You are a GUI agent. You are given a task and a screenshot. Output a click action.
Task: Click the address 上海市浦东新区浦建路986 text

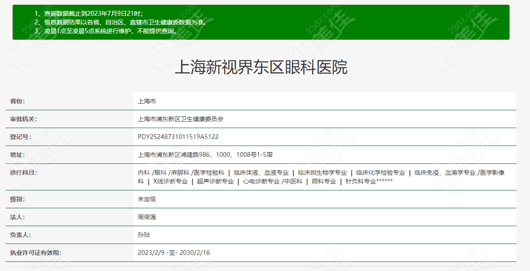click(x=205, y=155)
